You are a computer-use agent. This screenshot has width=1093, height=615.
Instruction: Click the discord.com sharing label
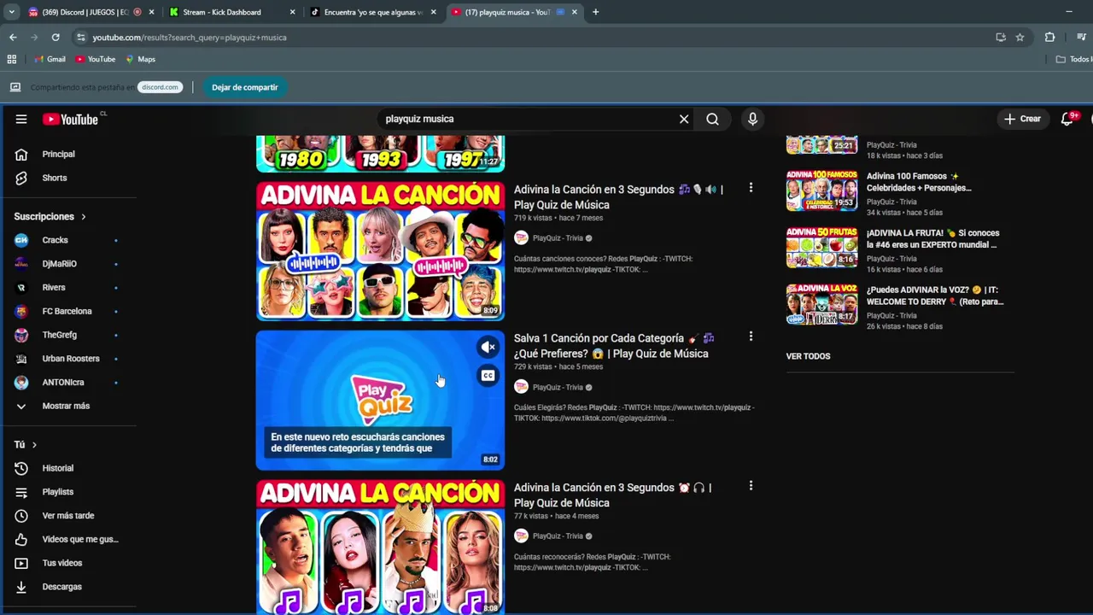(x=160, y=87)
